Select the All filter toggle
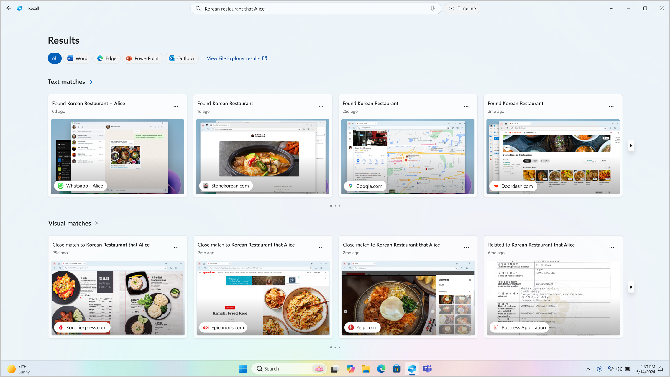This screenshot has height=377, width=670. [x=54, y=58]
